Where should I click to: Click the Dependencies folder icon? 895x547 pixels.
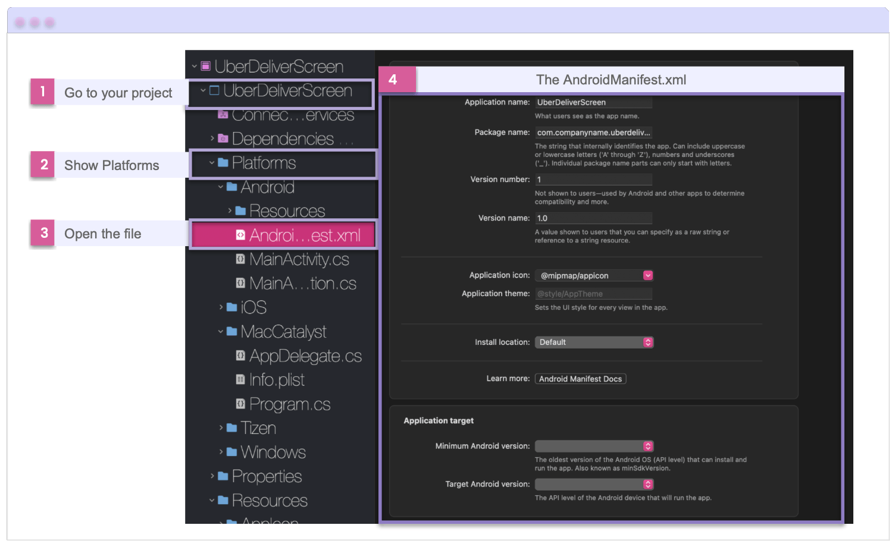tap(223, 139)
